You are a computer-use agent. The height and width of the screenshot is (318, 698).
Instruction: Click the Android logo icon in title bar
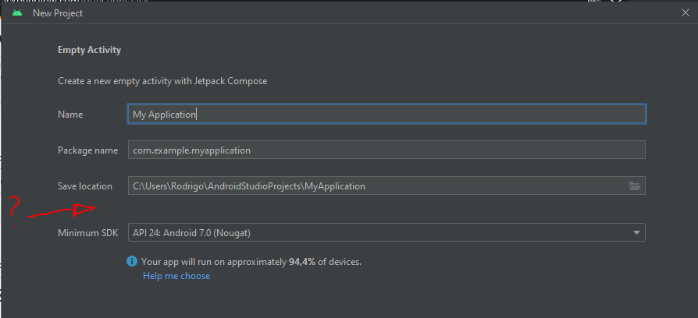tap(17, 13)
